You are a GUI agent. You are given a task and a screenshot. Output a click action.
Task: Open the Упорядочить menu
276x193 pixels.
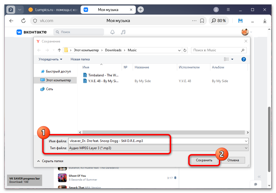tap(50, 59)
